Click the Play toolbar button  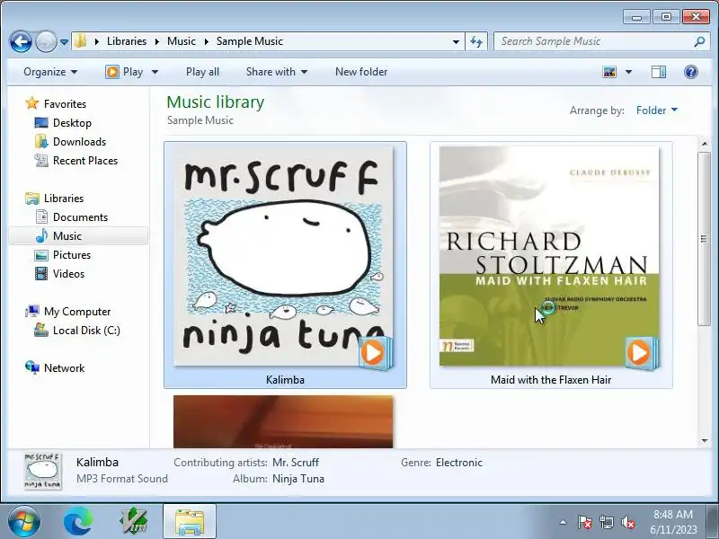pos(124,72)
